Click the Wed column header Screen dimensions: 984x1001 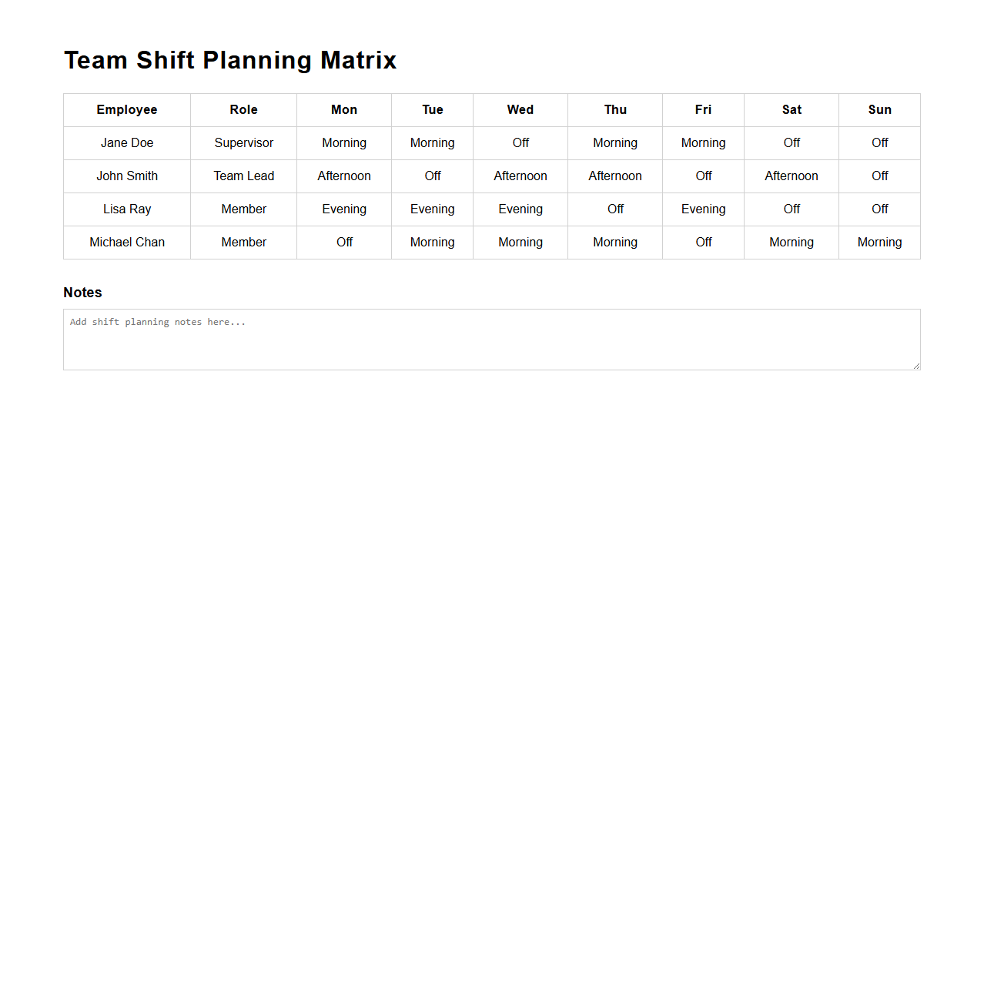(x=520, y=110)
